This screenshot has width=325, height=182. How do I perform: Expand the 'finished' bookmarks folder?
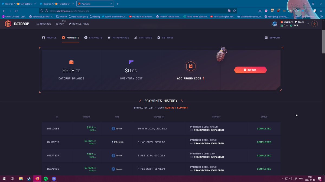point(61,16)
